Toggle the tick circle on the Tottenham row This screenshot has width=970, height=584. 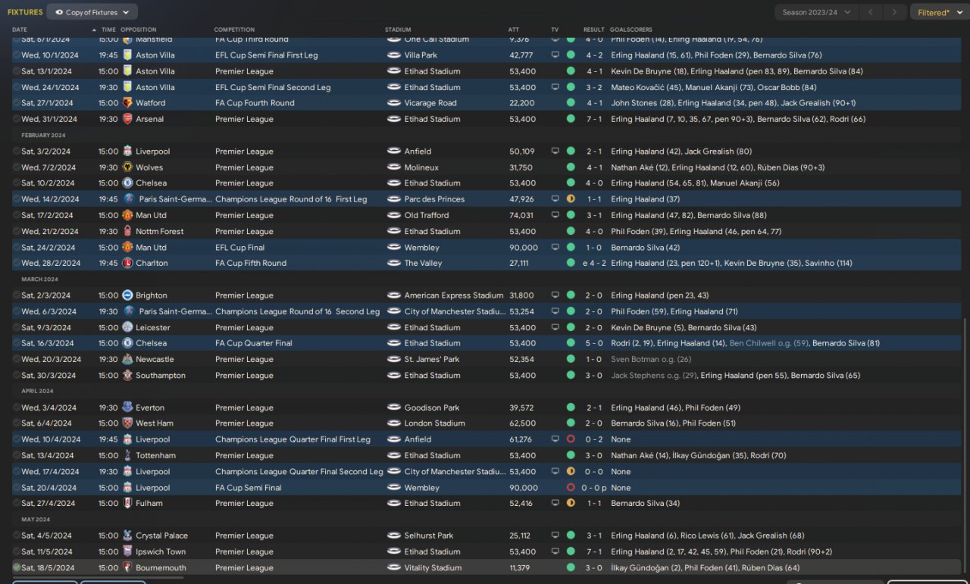(17, 455)
